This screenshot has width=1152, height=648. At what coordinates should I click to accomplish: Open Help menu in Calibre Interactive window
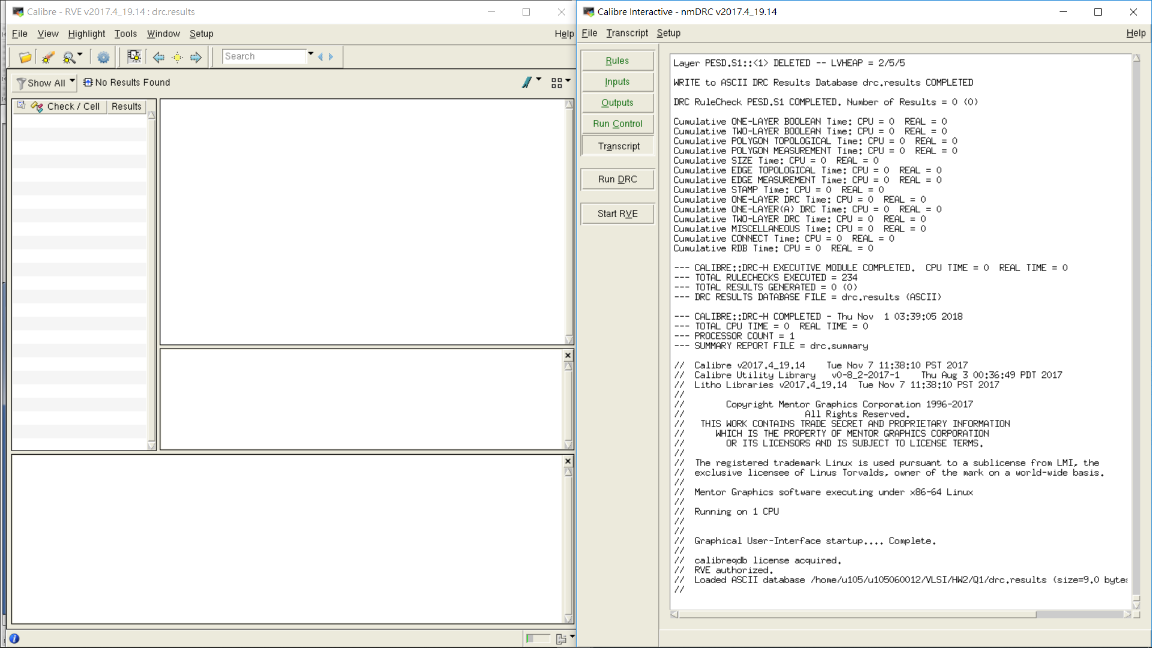coord(1136,33)
